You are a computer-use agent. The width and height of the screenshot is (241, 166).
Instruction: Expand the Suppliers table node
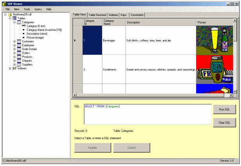coord(14,65)
